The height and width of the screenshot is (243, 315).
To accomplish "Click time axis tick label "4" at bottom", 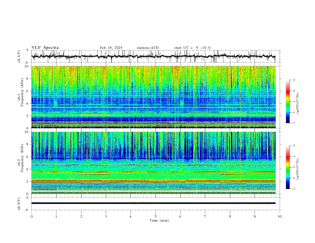I will coord(130,216).
